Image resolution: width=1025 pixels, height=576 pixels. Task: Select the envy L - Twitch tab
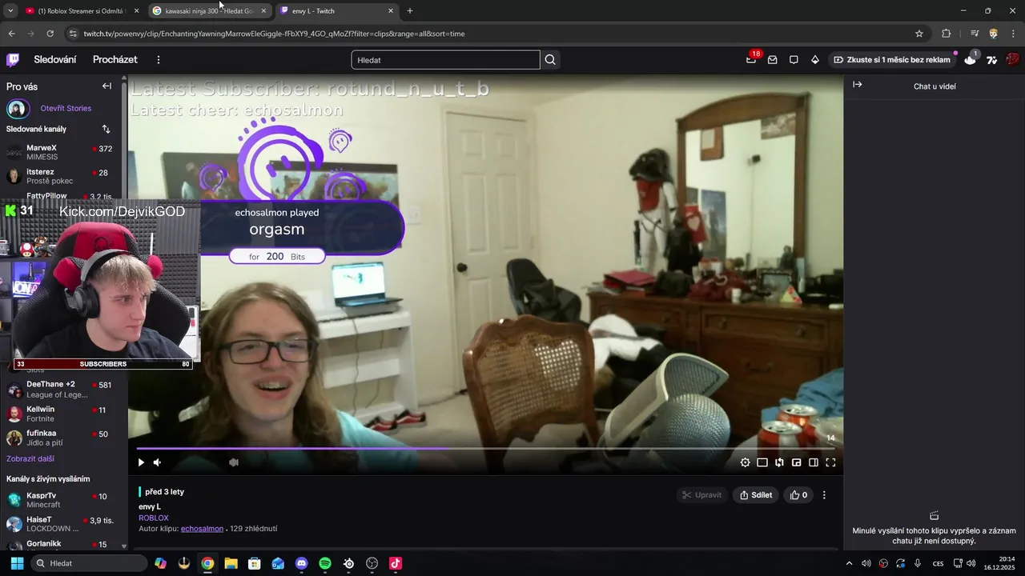tap(336, 10)
